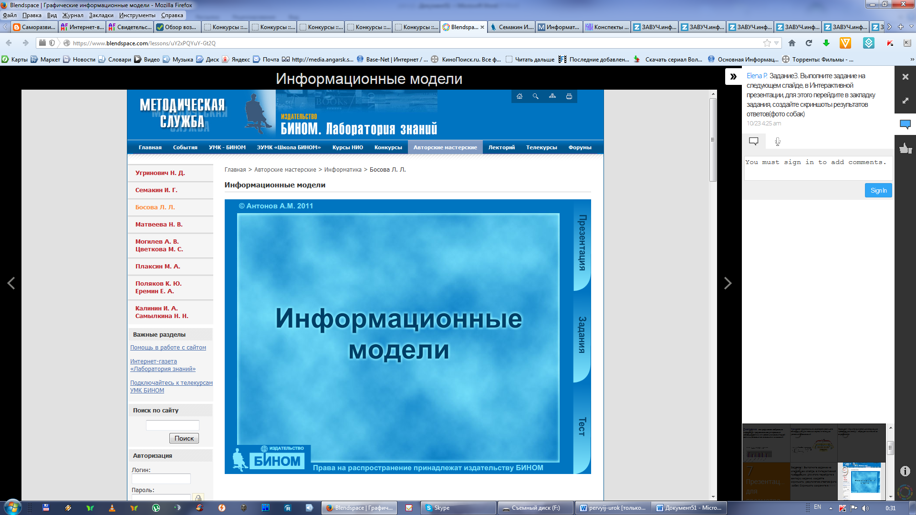Click the info icon in right sidebar
This screenshot has height=515, width=916.
coord(905,471)
